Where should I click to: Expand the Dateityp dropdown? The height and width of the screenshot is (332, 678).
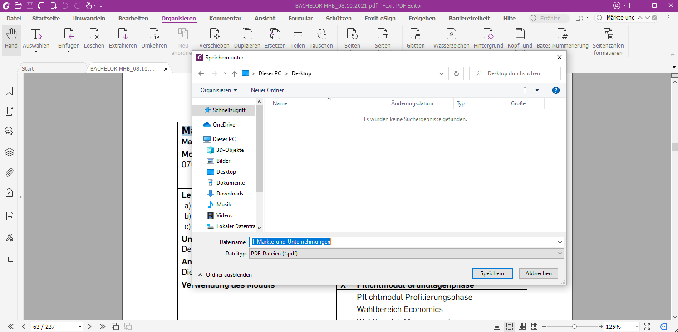tap(560, 254)
